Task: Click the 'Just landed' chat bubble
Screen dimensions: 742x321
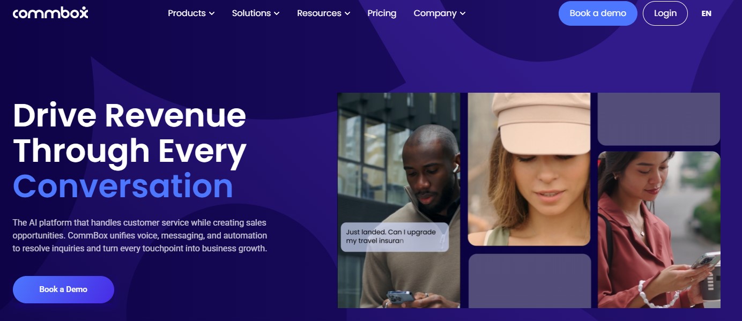Action: [x=395, y=237]
